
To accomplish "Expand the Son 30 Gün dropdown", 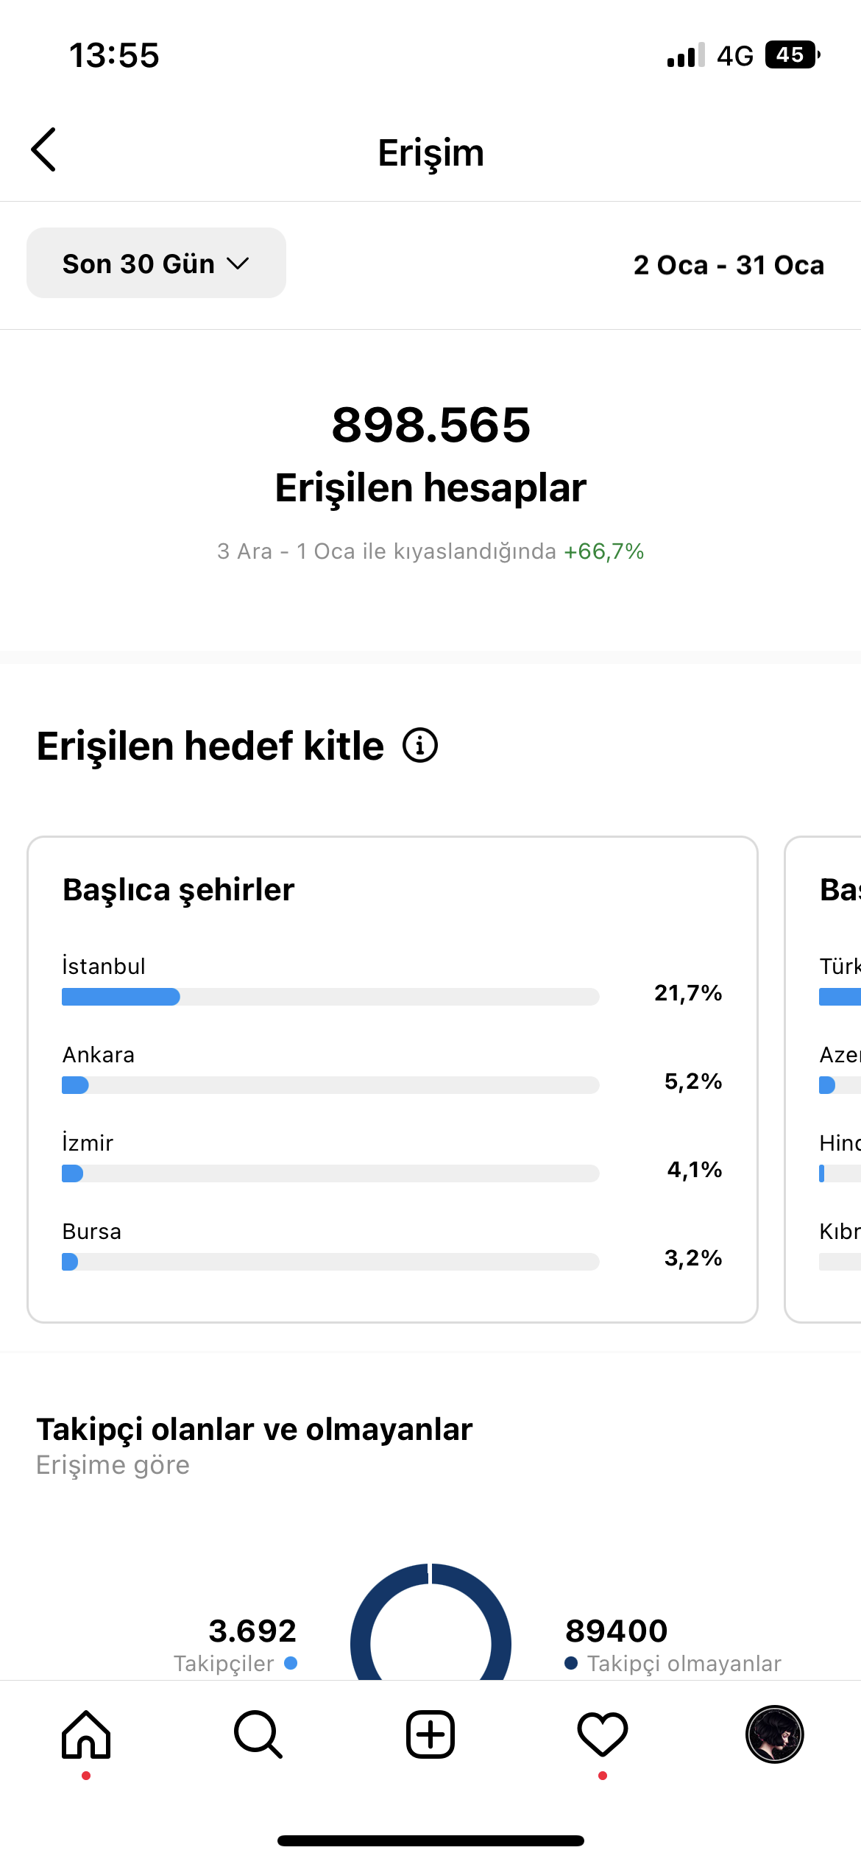I will [x=156, y=263].
